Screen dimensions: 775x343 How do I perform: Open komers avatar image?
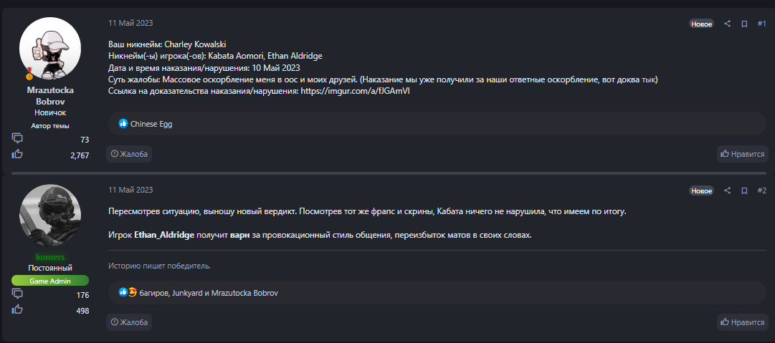(x=50, y=216)
